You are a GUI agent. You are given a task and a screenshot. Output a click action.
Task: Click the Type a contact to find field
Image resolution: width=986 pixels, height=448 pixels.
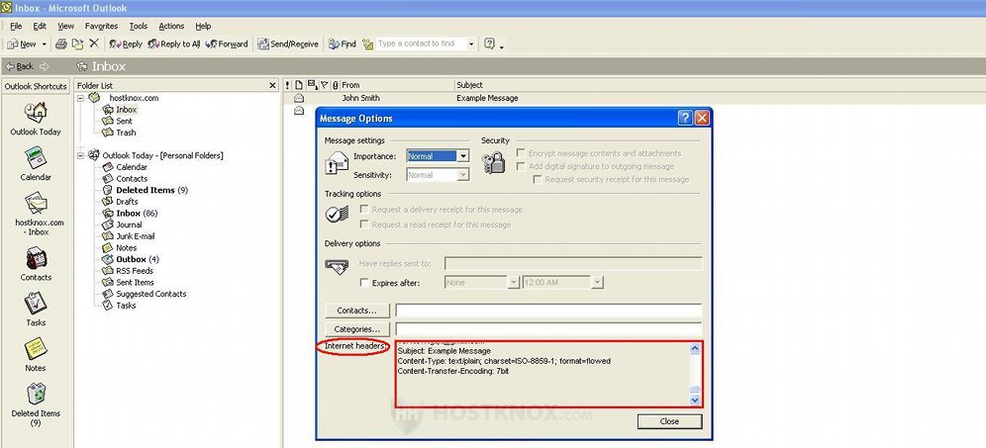[x=422, y=44]
